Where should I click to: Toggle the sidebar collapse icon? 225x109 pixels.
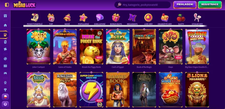[x=7, y=5]
